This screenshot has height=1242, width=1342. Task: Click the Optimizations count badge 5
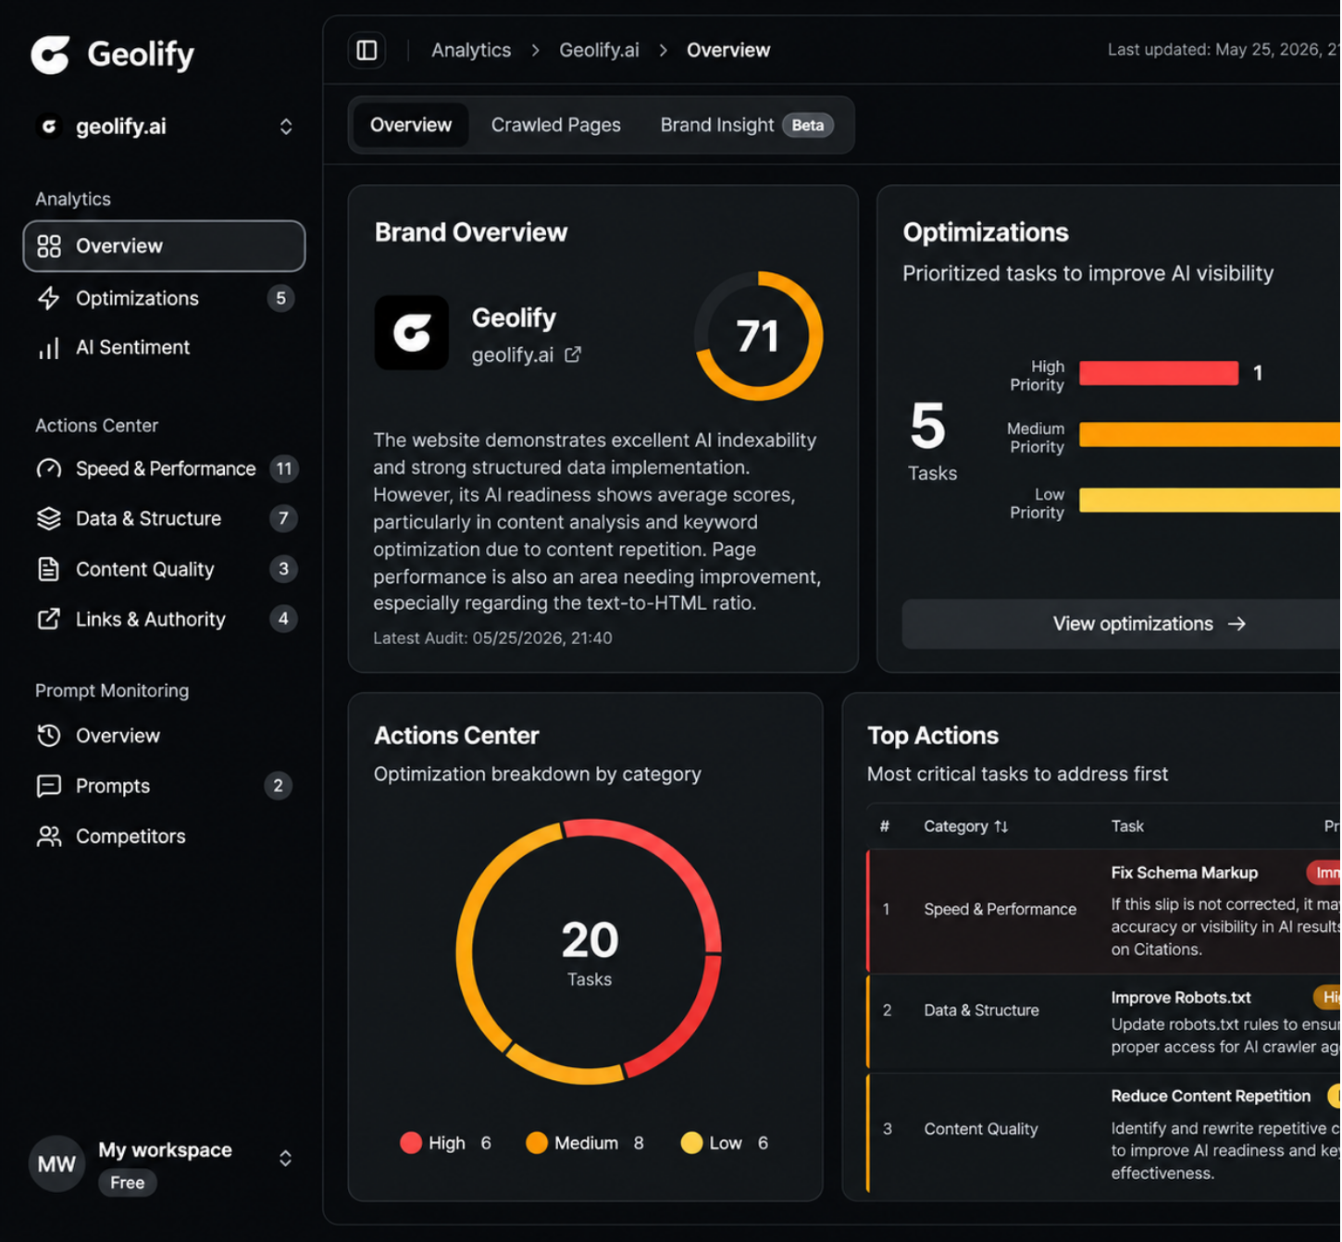pyautogui.click(x=281, y=298)
